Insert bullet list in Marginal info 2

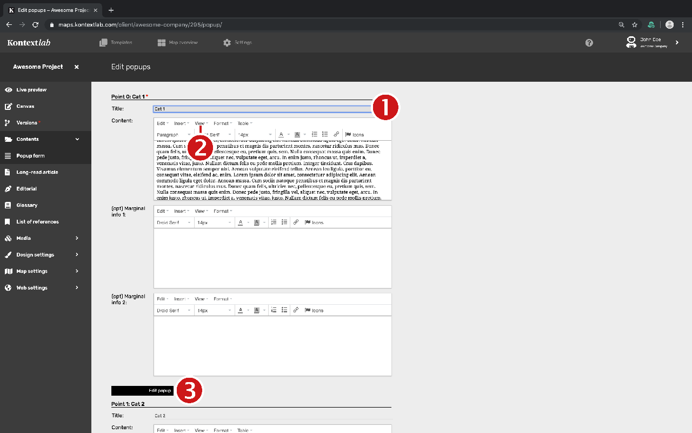click(284, 310)
